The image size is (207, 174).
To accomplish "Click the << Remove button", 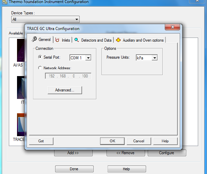I will [x=126, y=153].
